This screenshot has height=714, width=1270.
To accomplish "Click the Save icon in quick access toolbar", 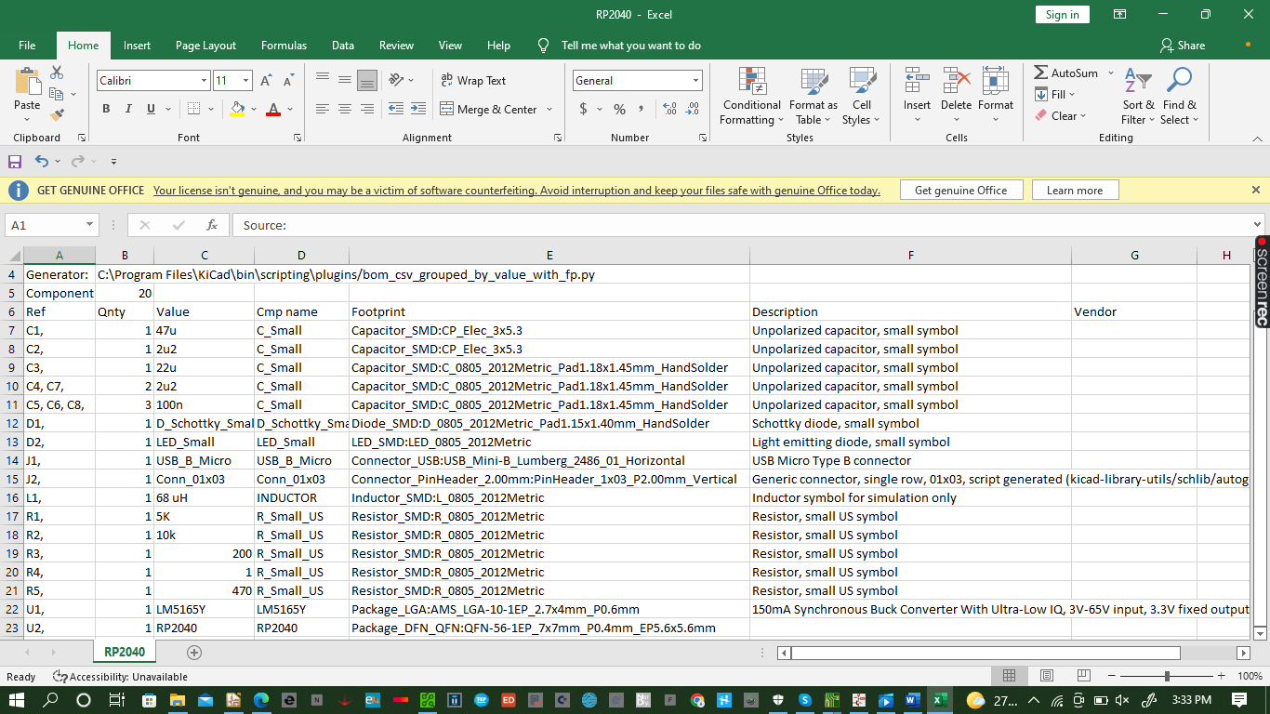I will click(x=15, y=161).
